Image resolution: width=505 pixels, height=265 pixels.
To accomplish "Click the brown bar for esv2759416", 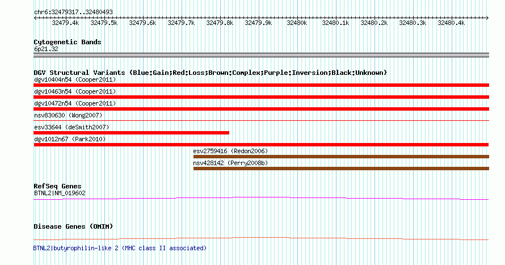I will [341, 157].
